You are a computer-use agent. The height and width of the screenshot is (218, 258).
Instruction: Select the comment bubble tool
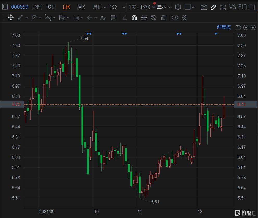tap(113, 17)
